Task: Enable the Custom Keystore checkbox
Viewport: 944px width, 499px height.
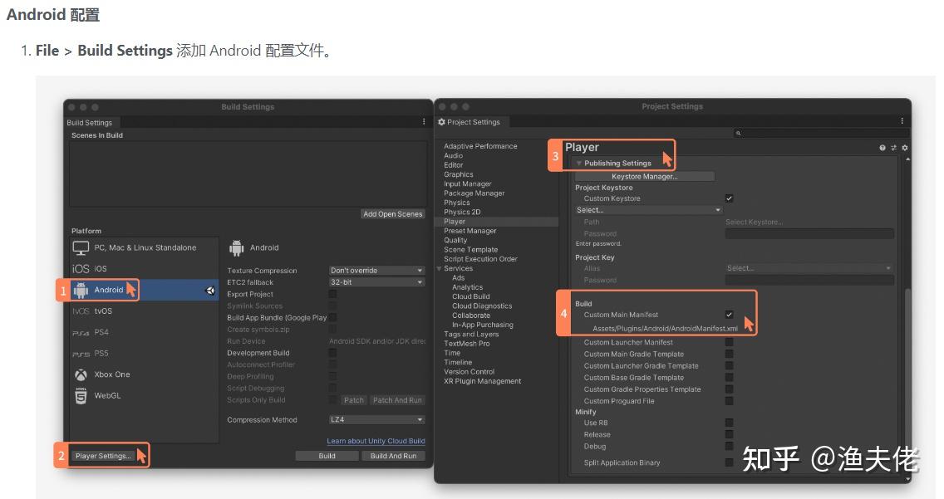Action: [729, 198]
